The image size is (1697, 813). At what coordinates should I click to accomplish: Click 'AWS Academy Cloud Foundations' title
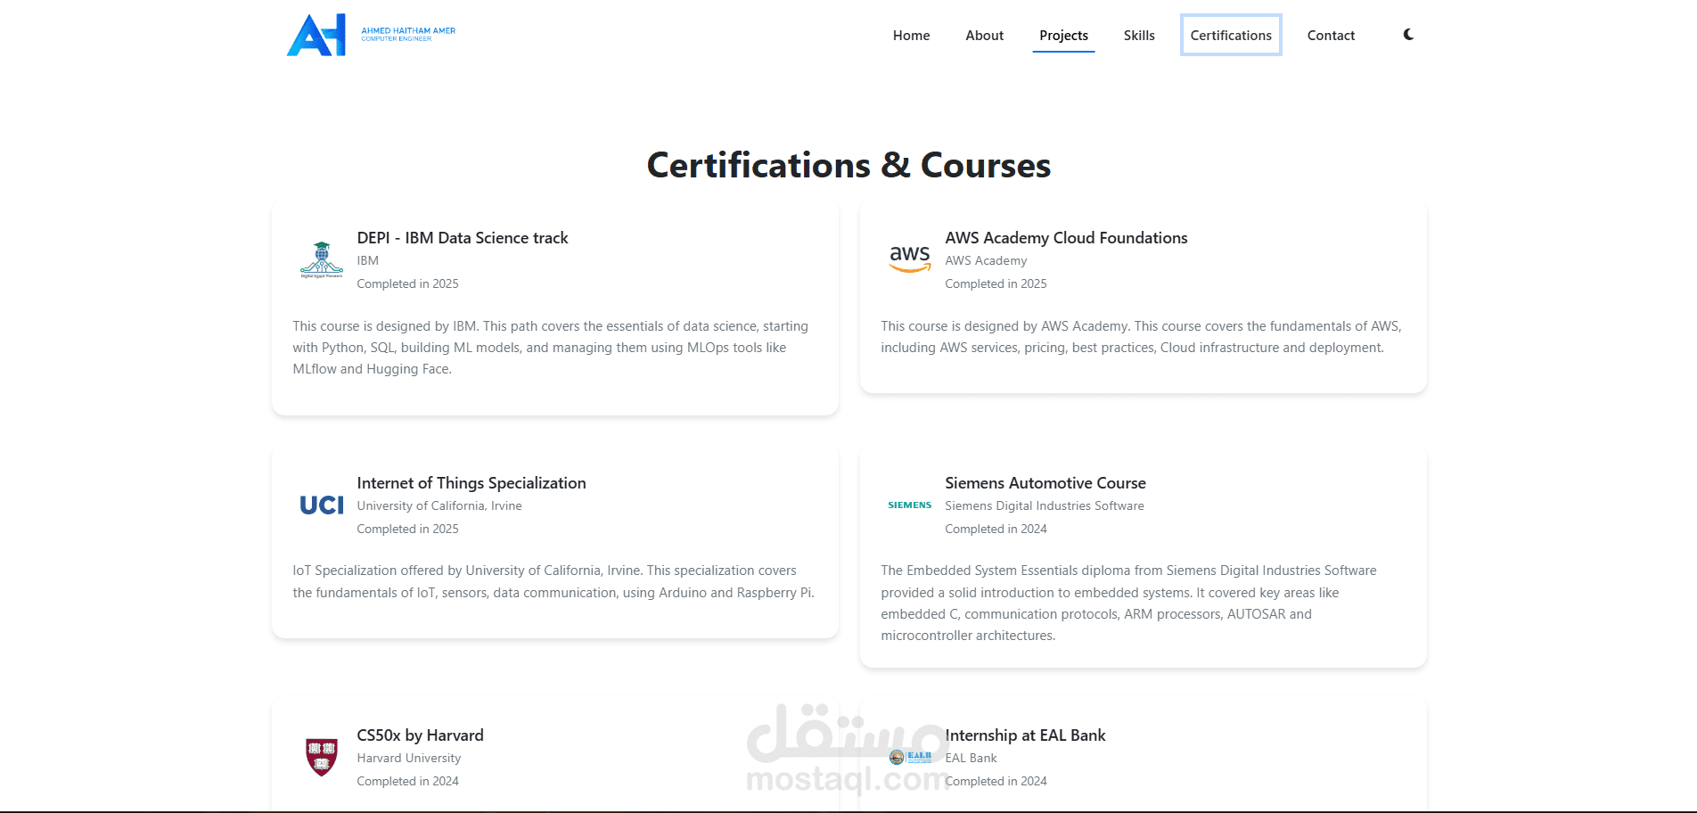[1066, 238]
